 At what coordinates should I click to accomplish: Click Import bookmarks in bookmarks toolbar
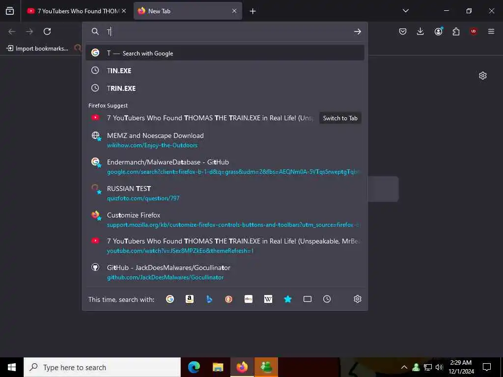(x=37, y=49)
